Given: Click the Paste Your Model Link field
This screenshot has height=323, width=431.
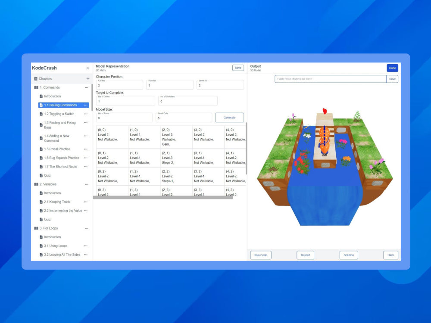Looking at the screenshot, I should [x=331, y=79].
